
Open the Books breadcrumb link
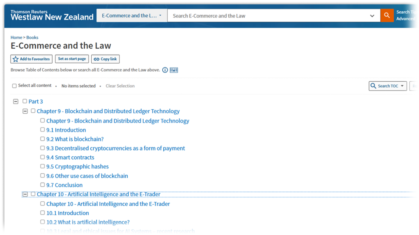click(x=32, y=38)
